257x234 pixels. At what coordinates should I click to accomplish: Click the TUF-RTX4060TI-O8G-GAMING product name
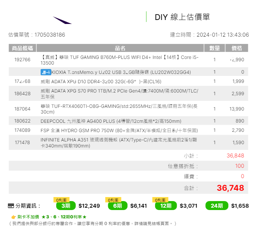119,109
